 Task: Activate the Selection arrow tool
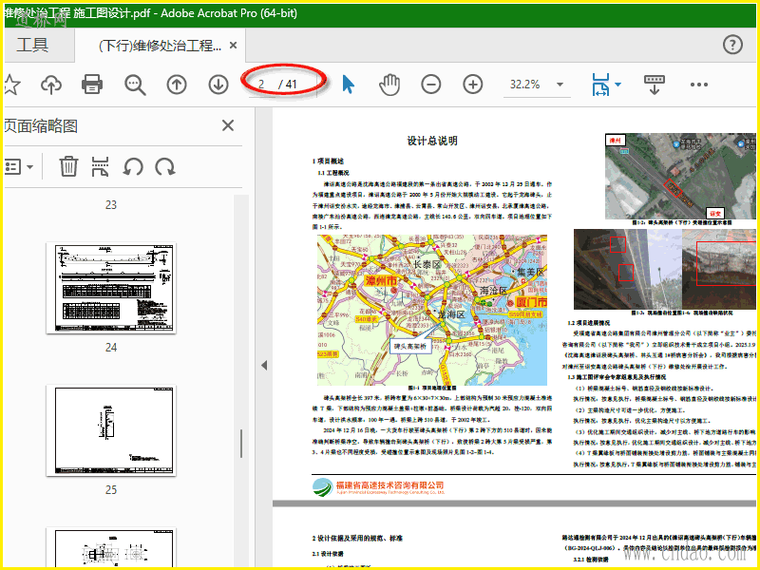point(348,85)
